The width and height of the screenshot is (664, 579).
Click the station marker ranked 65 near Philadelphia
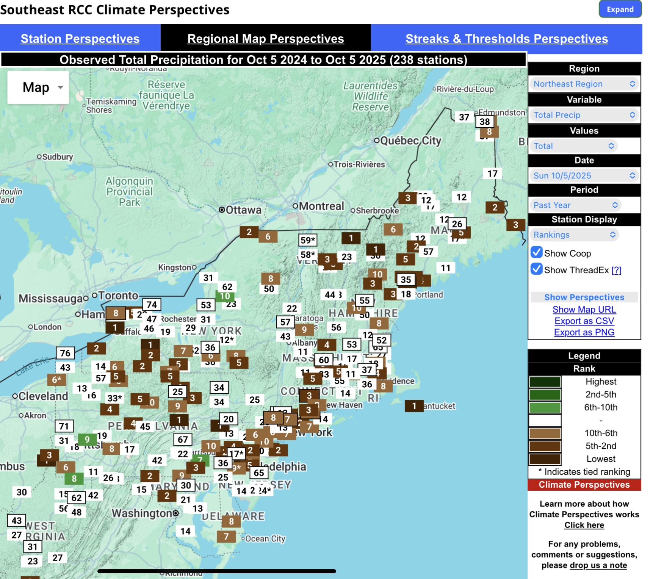[x=259, y=473]
